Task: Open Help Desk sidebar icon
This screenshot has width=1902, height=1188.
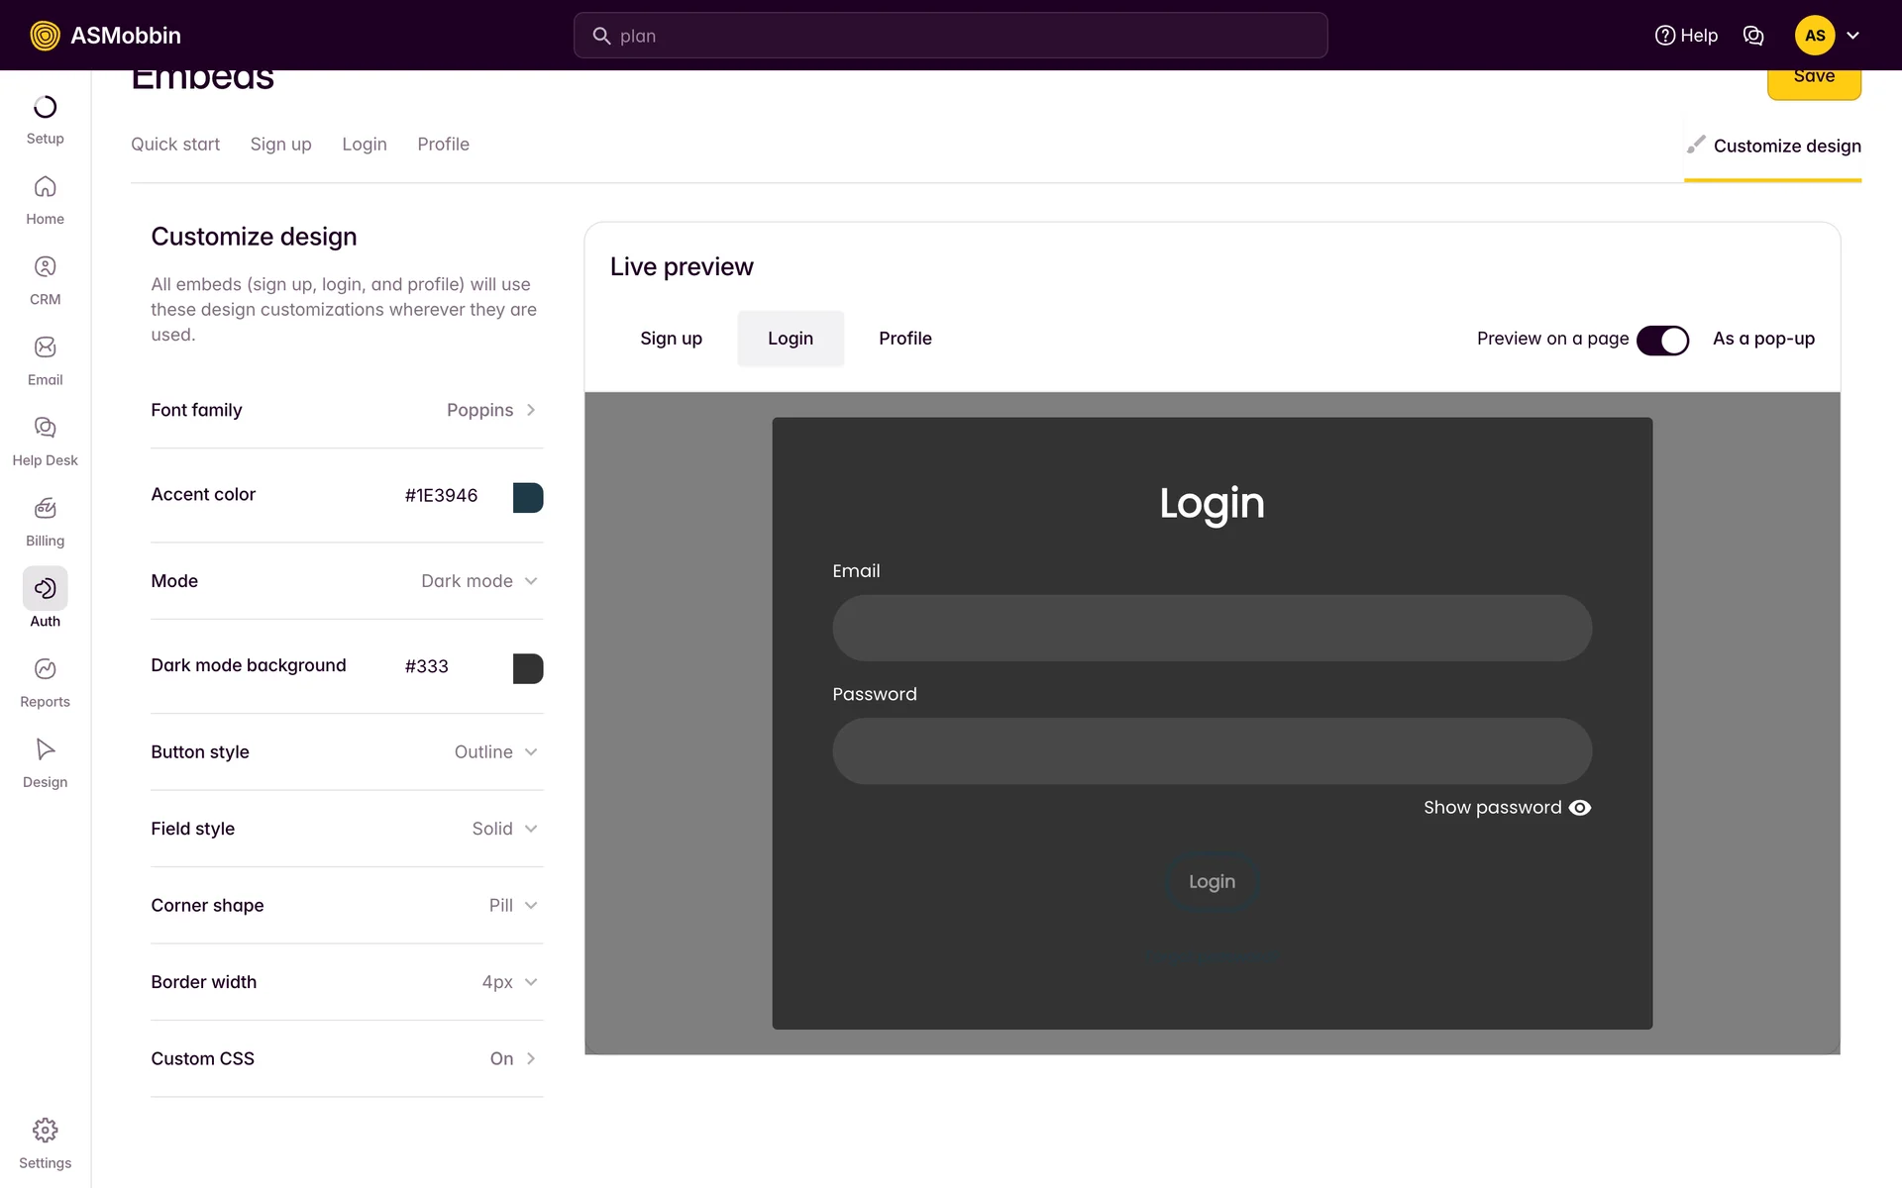Action: (45, 428)
